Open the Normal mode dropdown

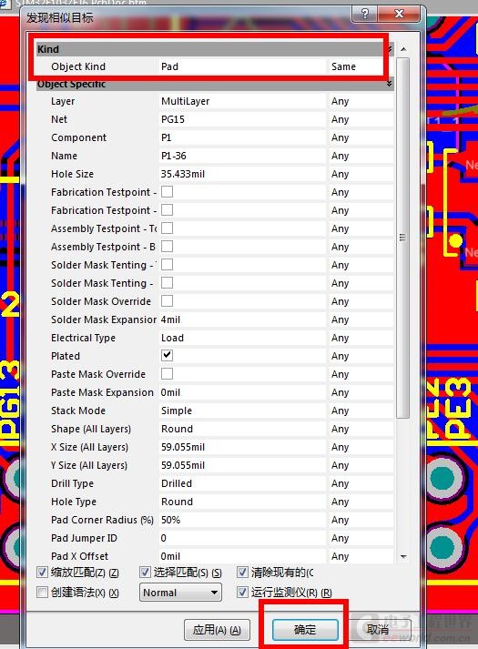pyautogui.click(x=180, y=593)
